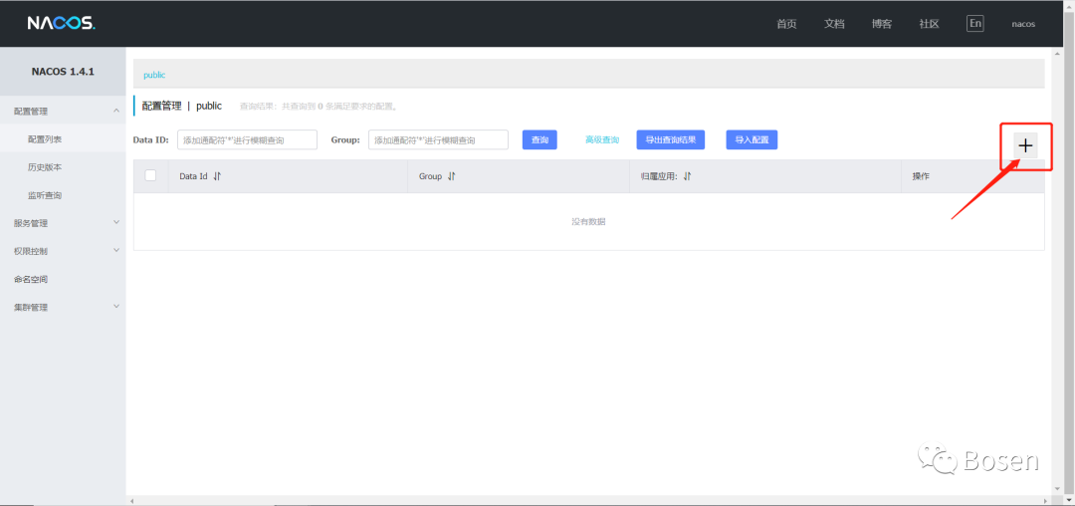This screenshot has height=506, width=1075.
Task: Click the NACOS 1.4.1 sidebar title
Action: point(63,72)
